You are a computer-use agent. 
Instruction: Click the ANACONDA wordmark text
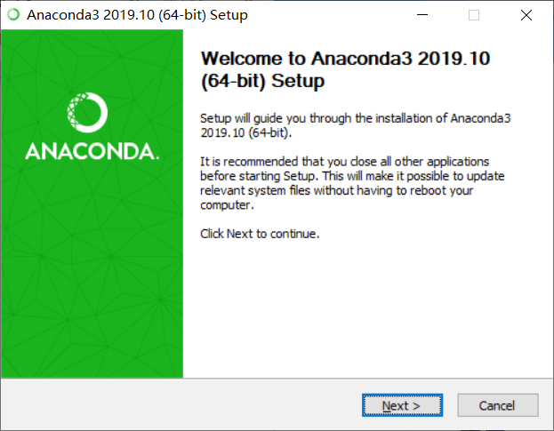(92, 150)
